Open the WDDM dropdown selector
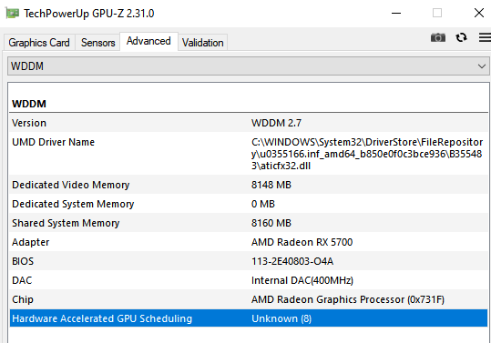The height and width of the screenshot is (343, 491). 249,66
